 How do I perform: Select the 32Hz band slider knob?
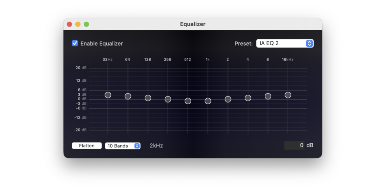[x=108, y=95]
